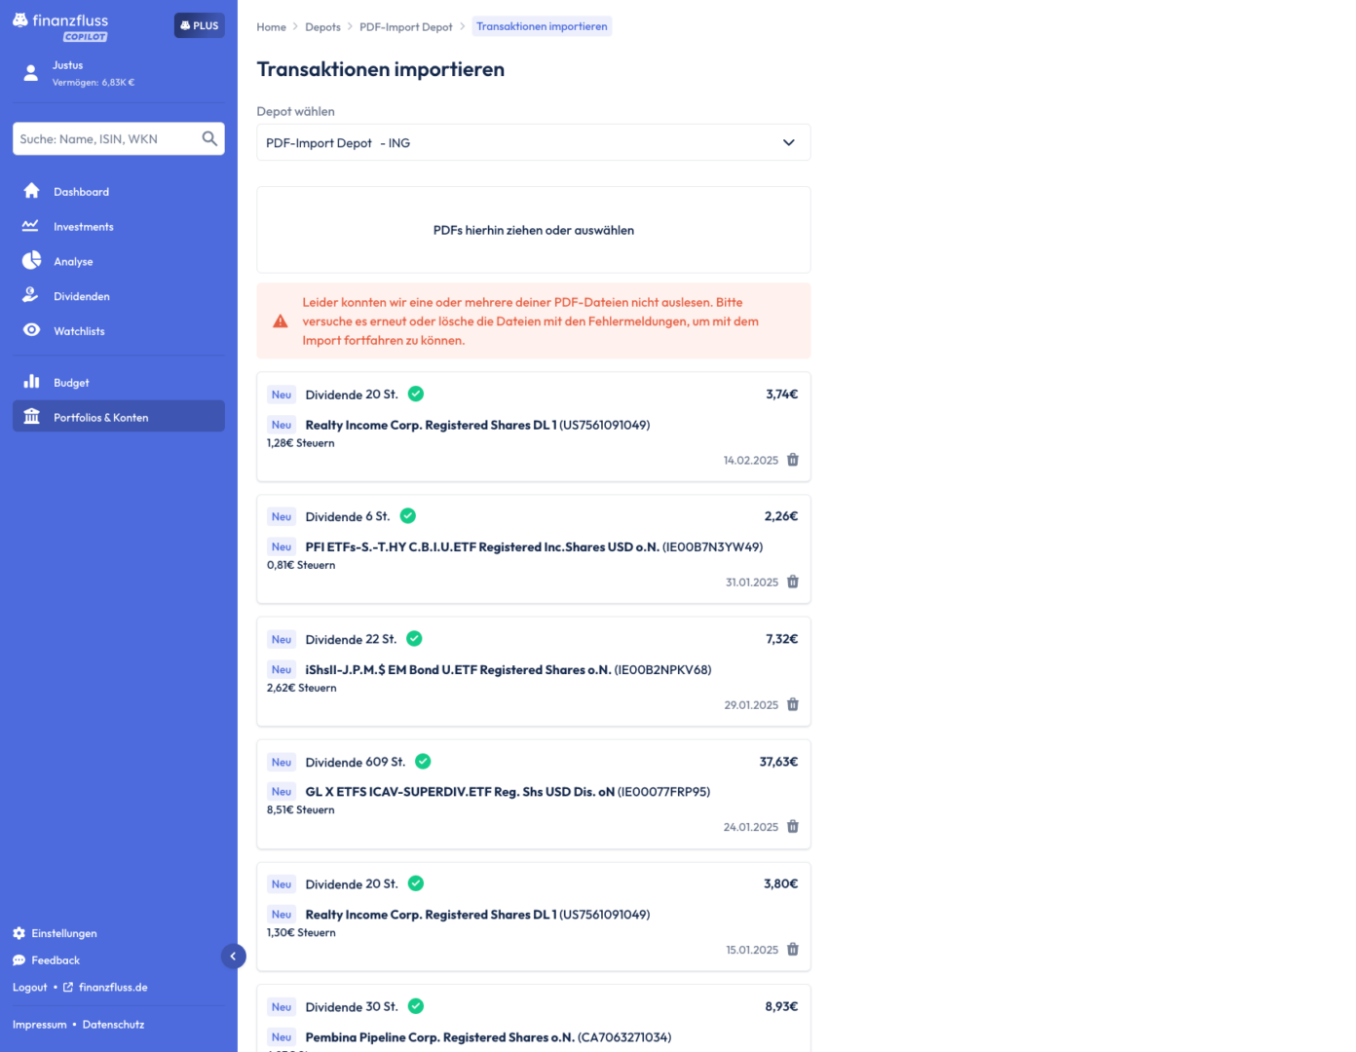1356x1052 pixels.
Task: Click the 37,63€ dividend amount
Action: pyautogui.click(x=778, y=762)
